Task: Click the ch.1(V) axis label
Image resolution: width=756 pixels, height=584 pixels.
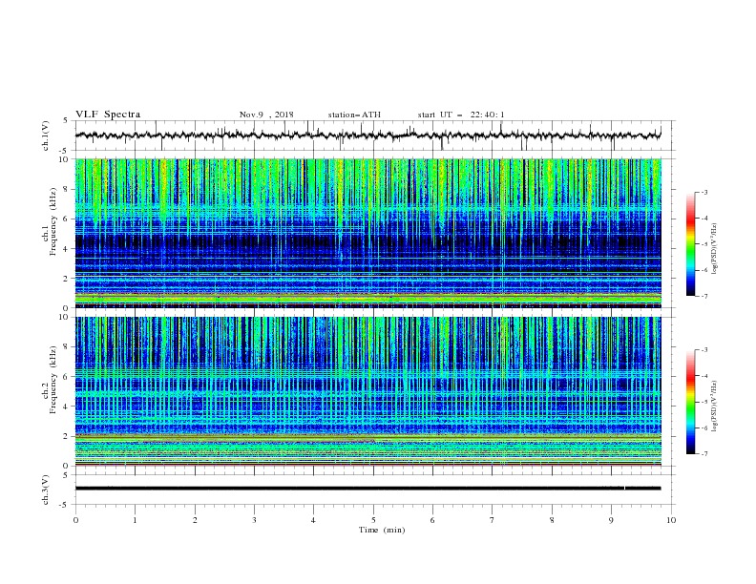Action: (x=46, y=136)
